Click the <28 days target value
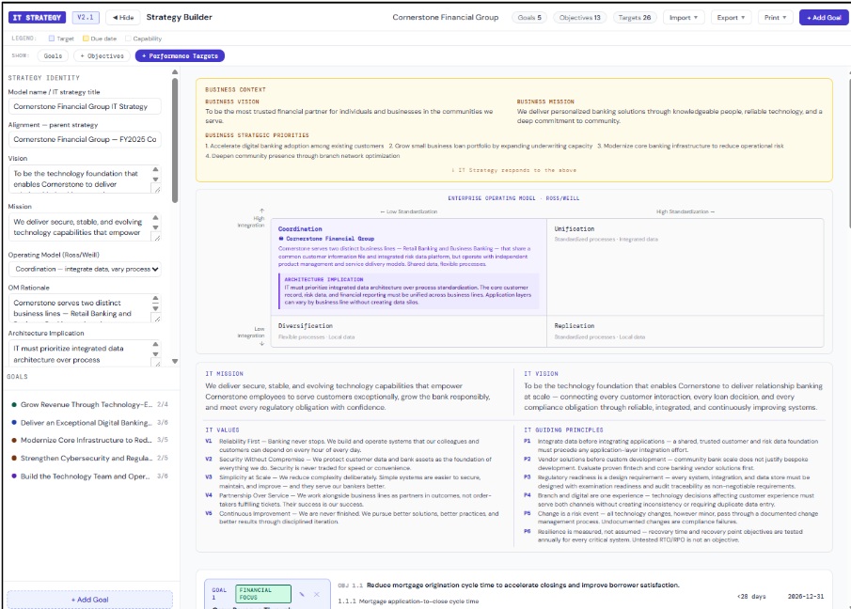This screenshot has height=609, width=851. pyautogui.click(x=751, y=597)
